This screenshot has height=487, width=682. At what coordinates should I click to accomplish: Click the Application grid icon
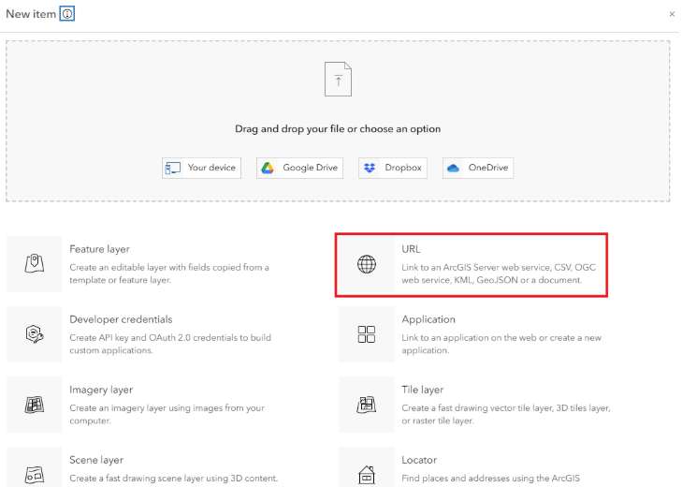pyautogui.click(x=367, y=334)
